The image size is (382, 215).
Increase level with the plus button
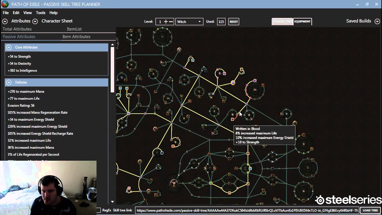(166, 21)
